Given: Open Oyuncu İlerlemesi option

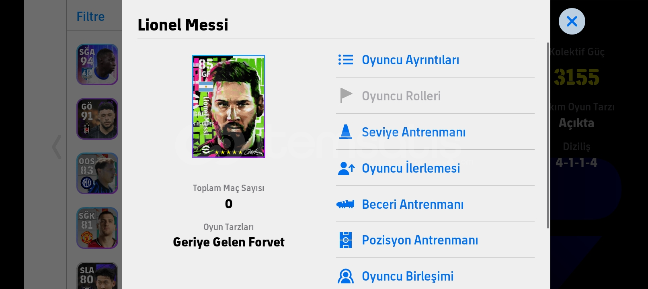Looking at the screenshot, I should click(x=410, y=168).
